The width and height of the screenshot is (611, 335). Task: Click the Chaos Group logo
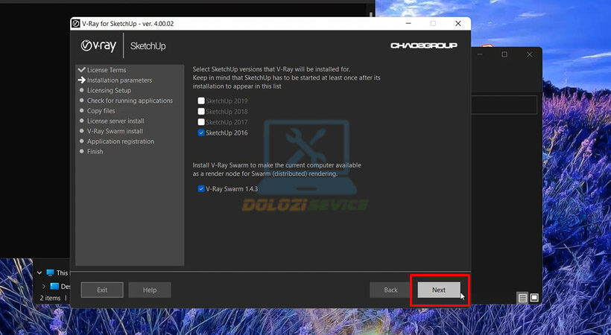[422, 46]
